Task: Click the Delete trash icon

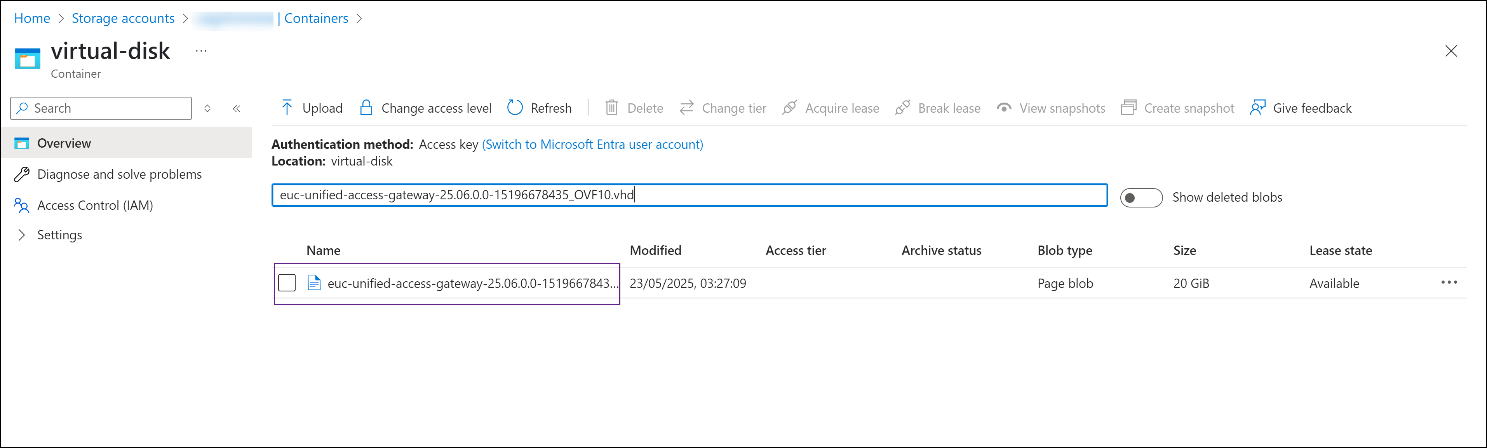Action: 611,108
